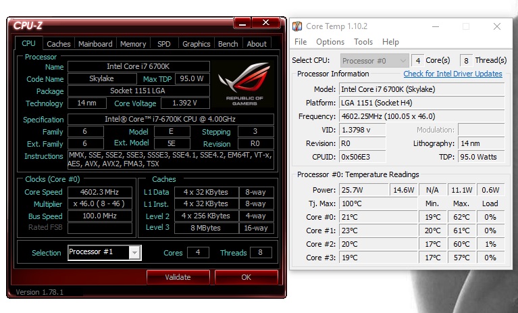Click the Core #1 max temperature 61°C
Image resolution: width=518 pixels, height=313 pixels.
click(x=461, y=231)
